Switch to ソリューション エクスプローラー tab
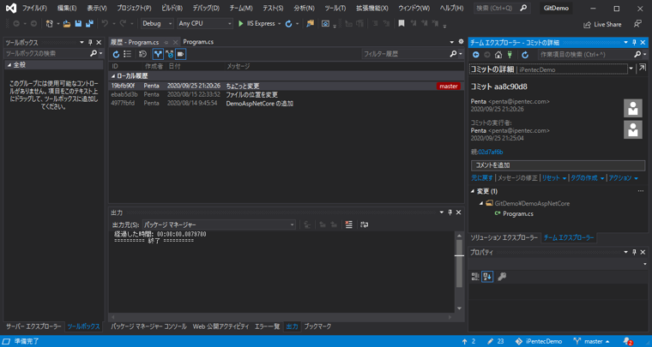This screenshot has height=347, width=652. [504, 238]
